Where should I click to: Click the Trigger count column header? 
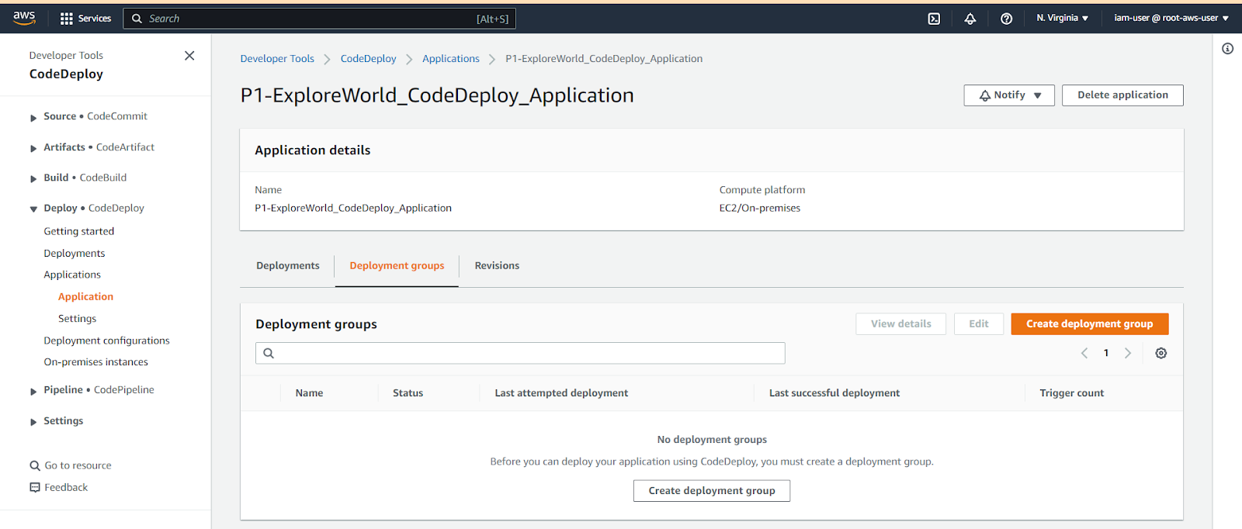pyautogui.click(x=1071, y=393)
